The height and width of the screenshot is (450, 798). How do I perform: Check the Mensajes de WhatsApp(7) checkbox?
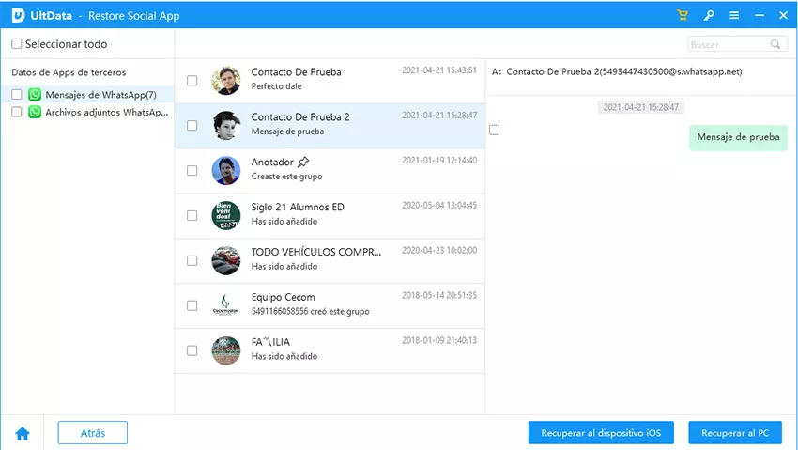coord(17,94)
